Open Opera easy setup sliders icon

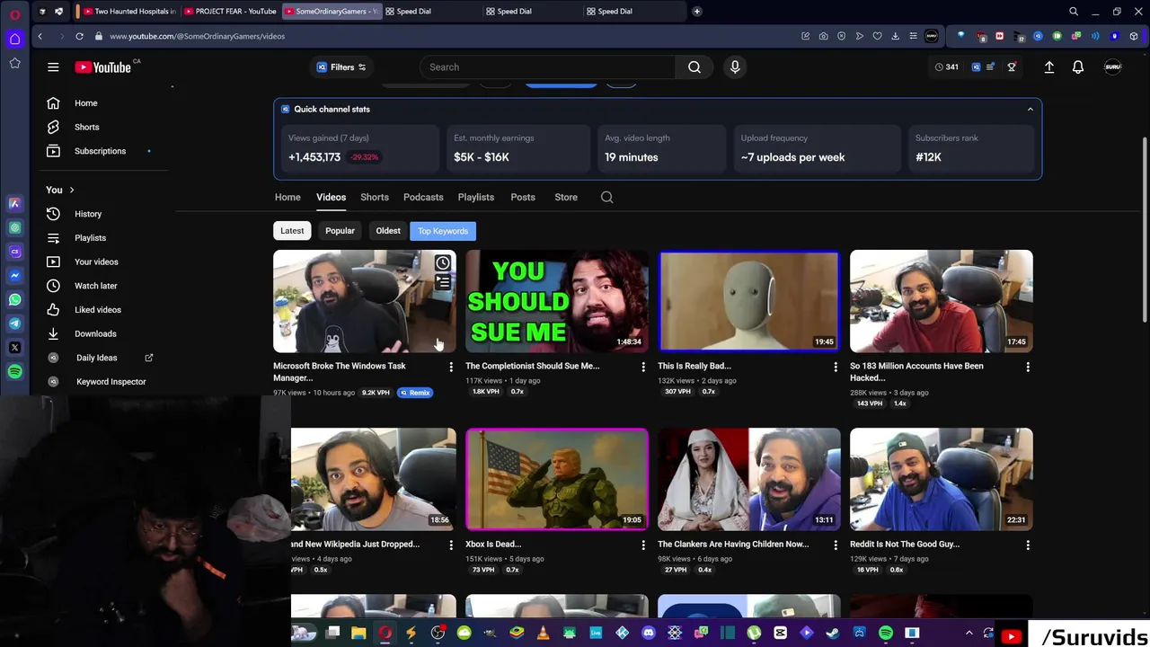(913, 36)
